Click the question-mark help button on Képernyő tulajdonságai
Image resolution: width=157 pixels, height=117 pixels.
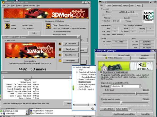pos(151,51)
